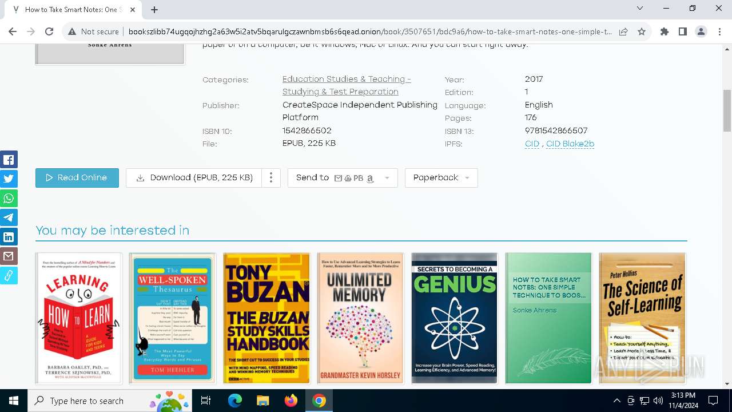Share this page from the address bar
The image size is (732, 412).
tap(623, 31)
